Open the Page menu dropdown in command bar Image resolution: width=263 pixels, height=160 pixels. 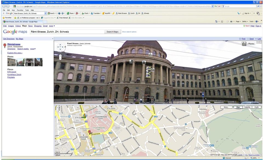[x=238, y=21]
